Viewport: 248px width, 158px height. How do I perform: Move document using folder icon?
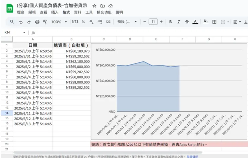[x=103, y=6]
